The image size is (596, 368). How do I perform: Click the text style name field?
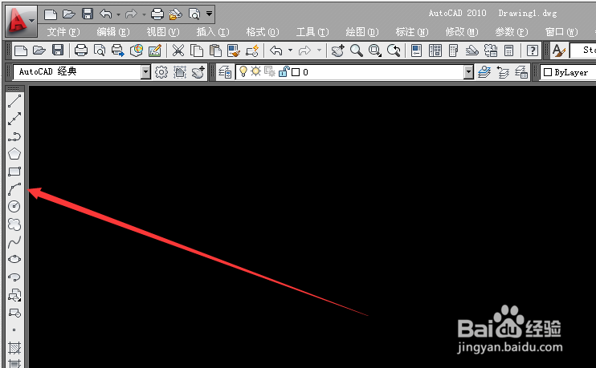[x=582, y=51]
